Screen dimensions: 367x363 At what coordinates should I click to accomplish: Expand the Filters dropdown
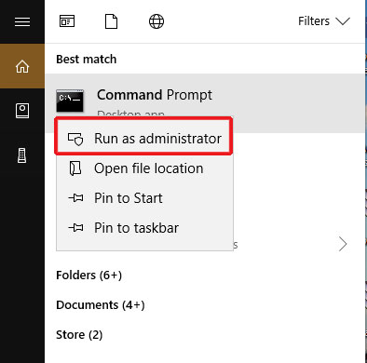pos(324,21)
